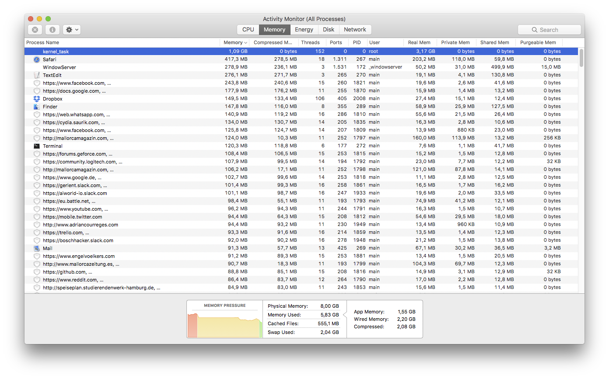Click the shield icon beside www.google.de

click(x=37, y=177)
